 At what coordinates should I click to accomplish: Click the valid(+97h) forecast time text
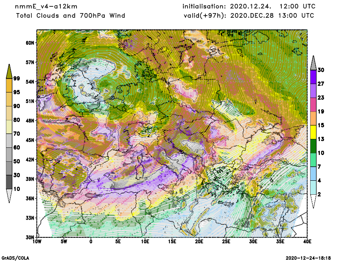tap(248, 16)
